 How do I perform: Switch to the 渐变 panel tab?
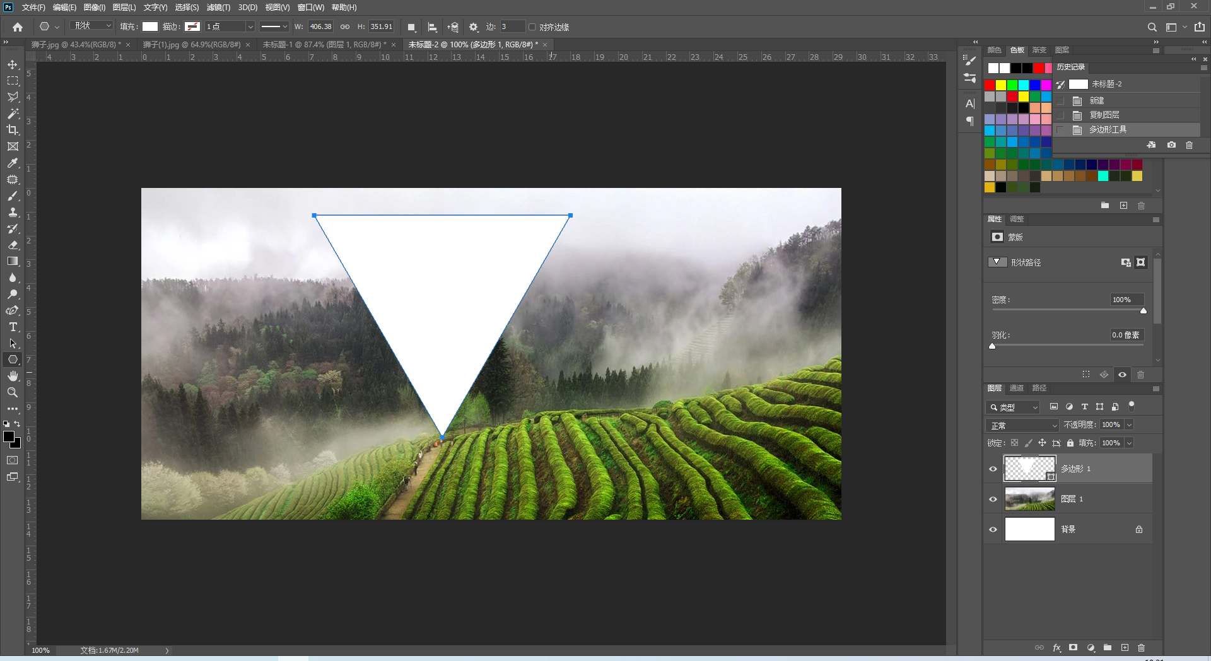tap(1039, 50)
